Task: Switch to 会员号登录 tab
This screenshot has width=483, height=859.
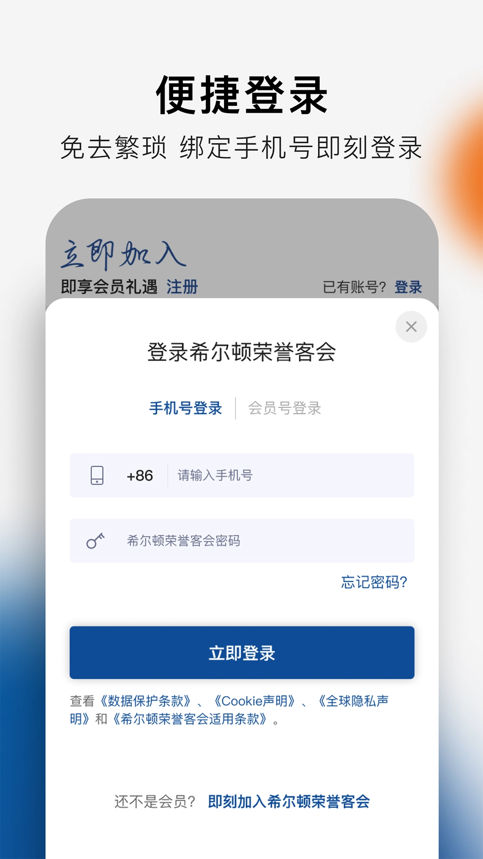Action: pyautogui.click(x=284, y=408)
